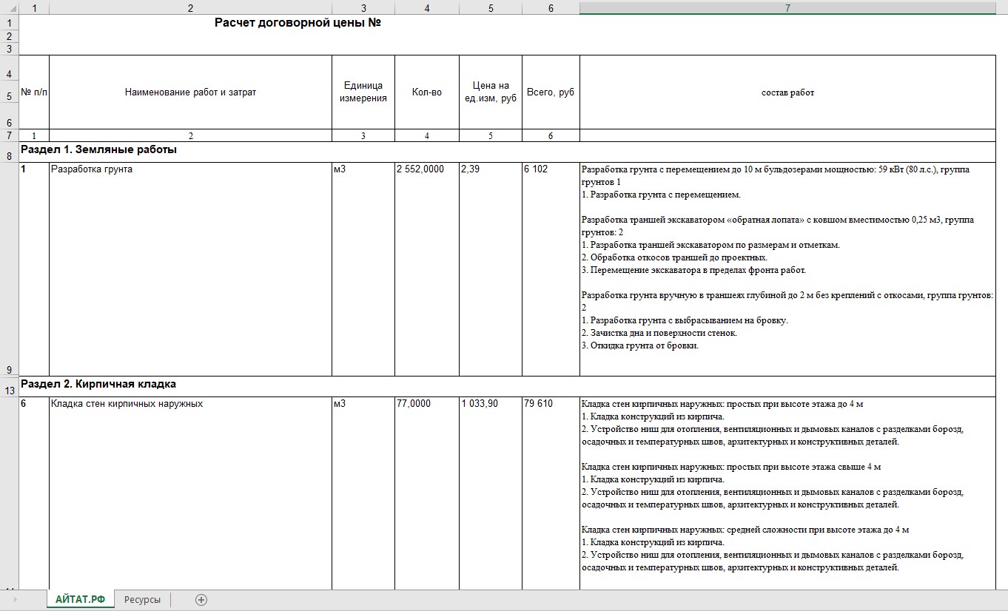This screenshot has width=1008, height=611.
Task: Click quantity cell '2 552,0000'
Action: [427, 269]
